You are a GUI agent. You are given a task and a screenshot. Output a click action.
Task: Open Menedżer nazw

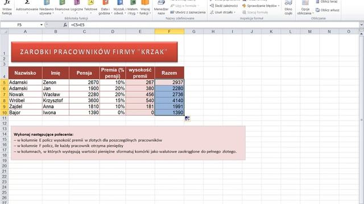tap(161, 7)
